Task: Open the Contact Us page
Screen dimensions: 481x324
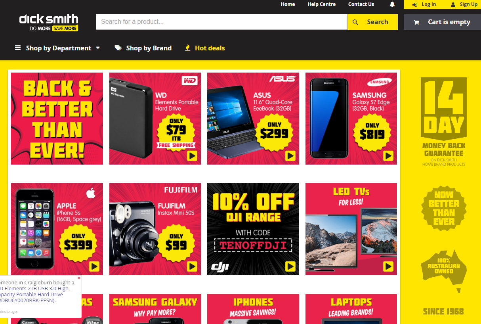Action: tap(361, 4)
